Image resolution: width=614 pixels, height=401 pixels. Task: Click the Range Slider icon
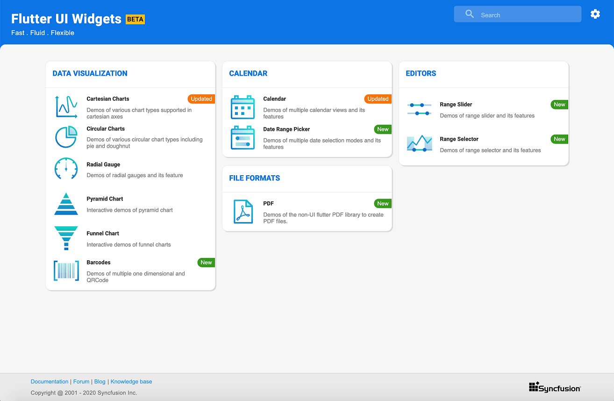[x=419, y=109]
